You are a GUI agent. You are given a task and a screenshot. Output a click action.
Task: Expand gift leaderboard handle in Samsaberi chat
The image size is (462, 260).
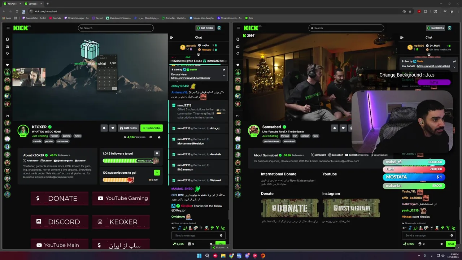(429, 55)
